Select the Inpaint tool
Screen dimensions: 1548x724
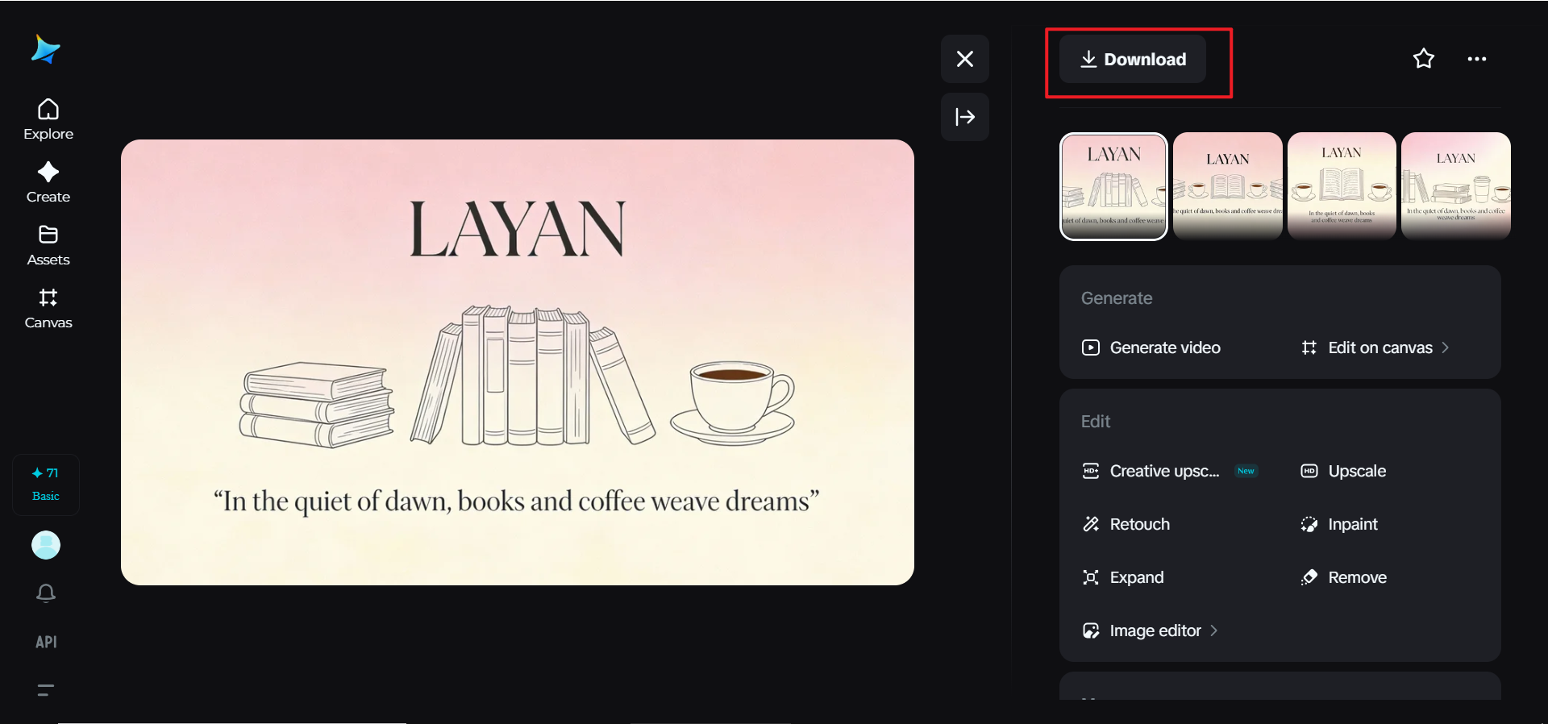click(x=1339, y=524)
